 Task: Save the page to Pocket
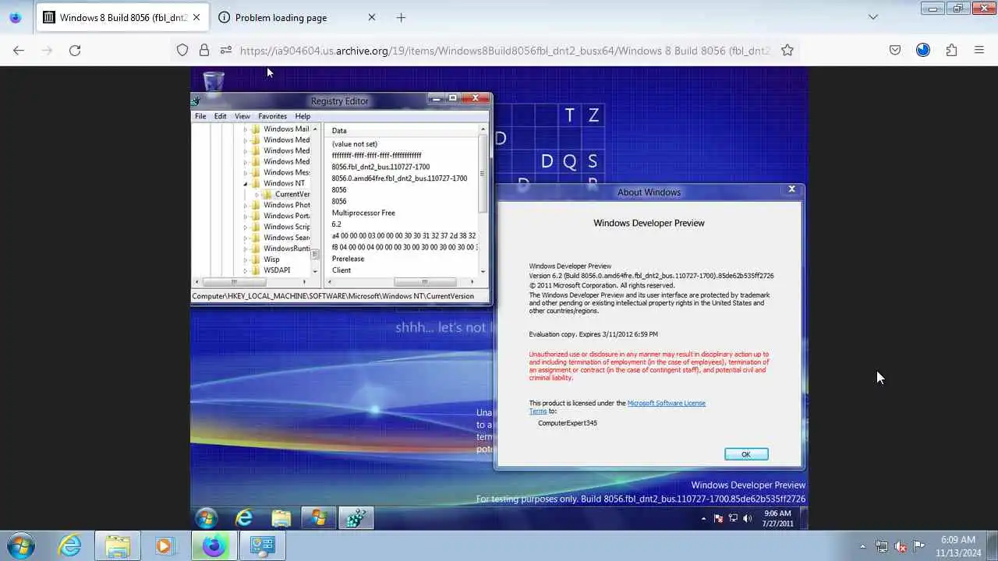tap(895, 50)
